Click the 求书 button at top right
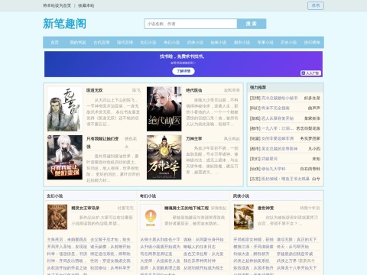The height and width of the screenshot is (275, 367). 316,5
